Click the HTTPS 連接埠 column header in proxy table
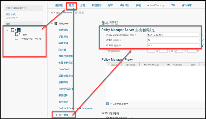 (x=175, y=64)
